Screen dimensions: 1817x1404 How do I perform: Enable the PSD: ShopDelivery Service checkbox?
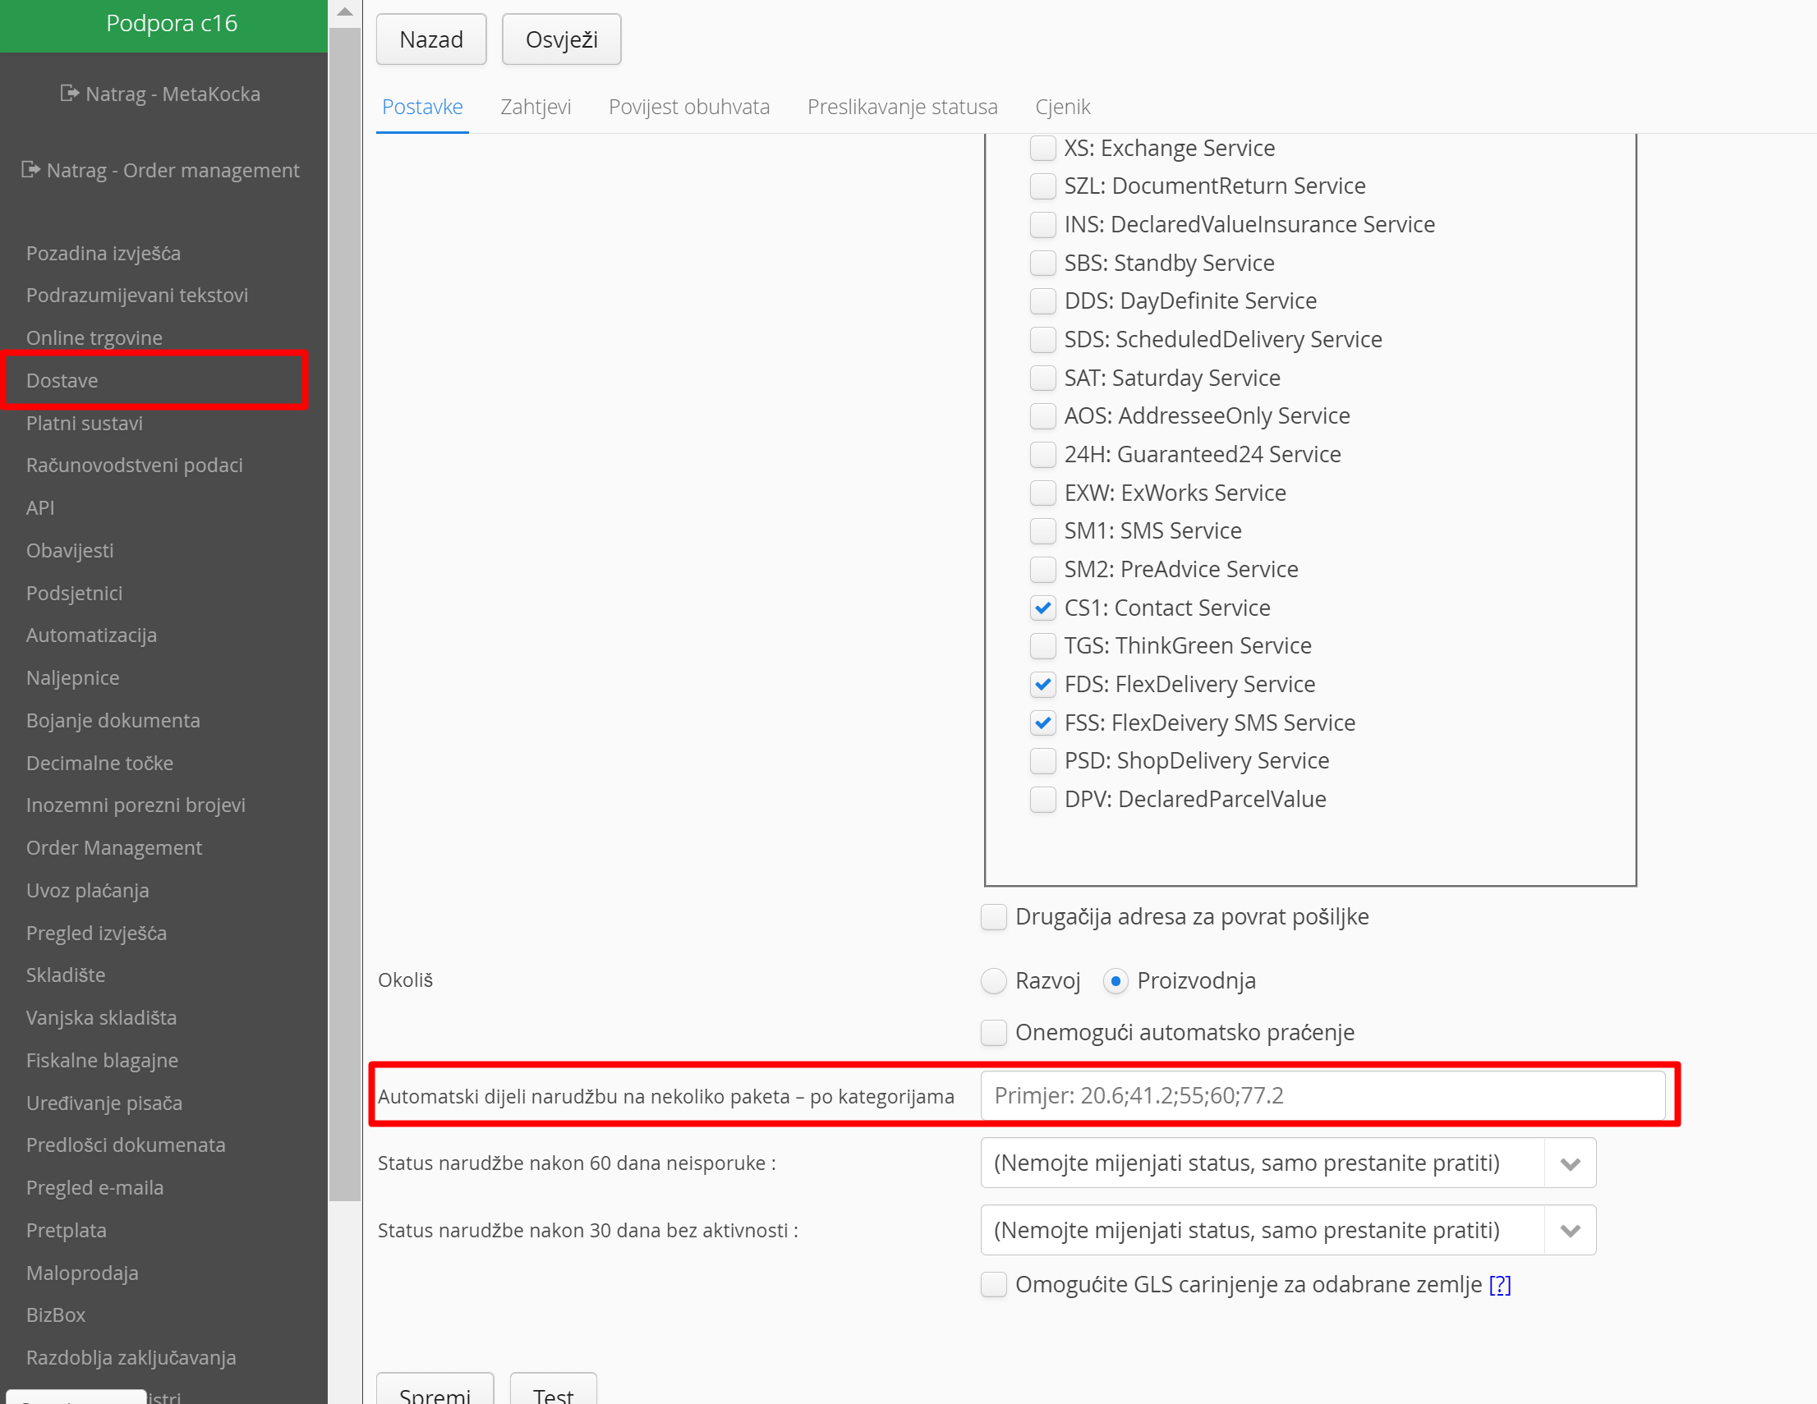click(x=1042, y=761)
